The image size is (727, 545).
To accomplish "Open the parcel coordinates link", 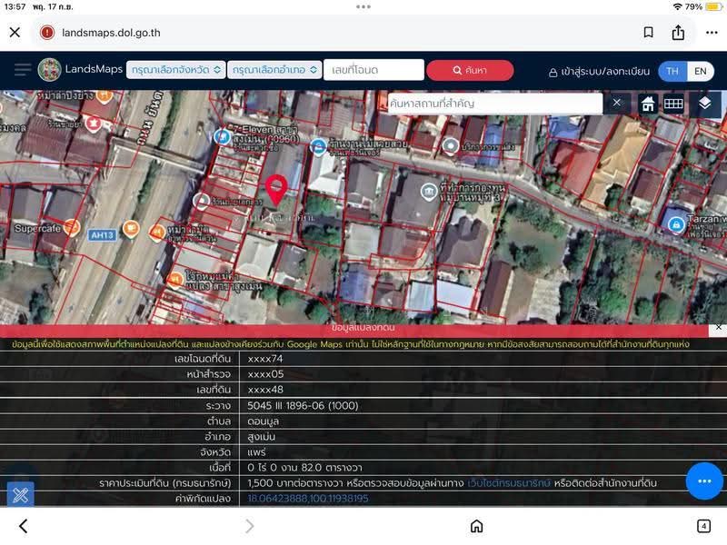I will click(308, 499).
